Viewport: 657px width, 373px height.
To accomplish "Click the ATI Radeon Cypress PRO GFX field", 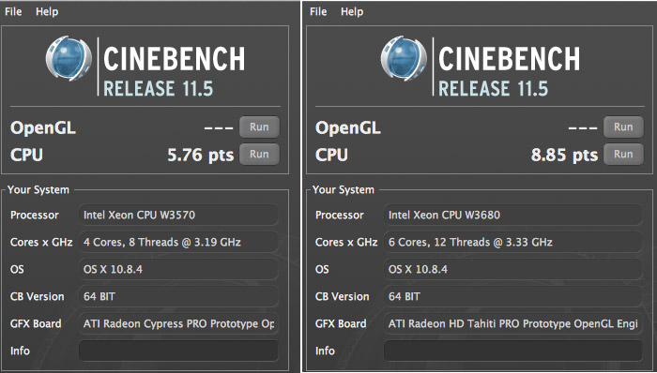I will 178,323.
